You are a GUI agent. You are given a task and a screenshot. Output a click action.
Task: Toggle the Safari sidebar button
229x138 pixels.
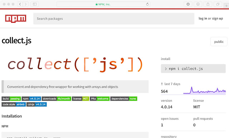point(35,4)
